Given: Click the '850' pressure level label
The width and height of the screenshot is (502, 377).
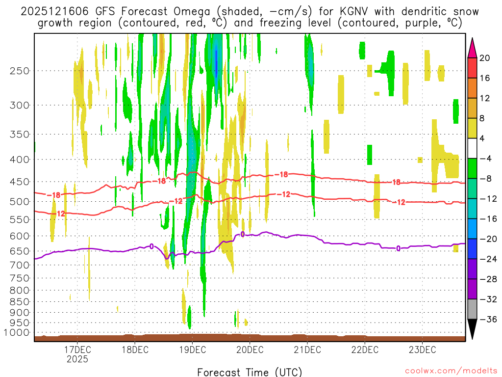Looking at the screenshot, I should coord(20,302).
